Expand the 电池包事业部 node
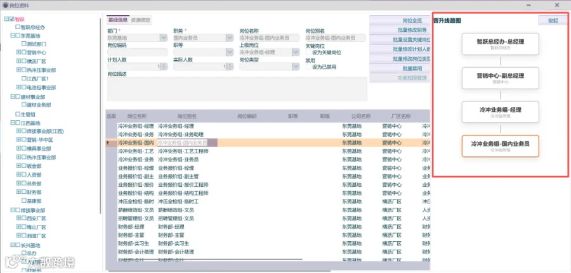Image resolution: width=571 pixels, height=273 pixels. pyautogui.click(x=18, y=87)
